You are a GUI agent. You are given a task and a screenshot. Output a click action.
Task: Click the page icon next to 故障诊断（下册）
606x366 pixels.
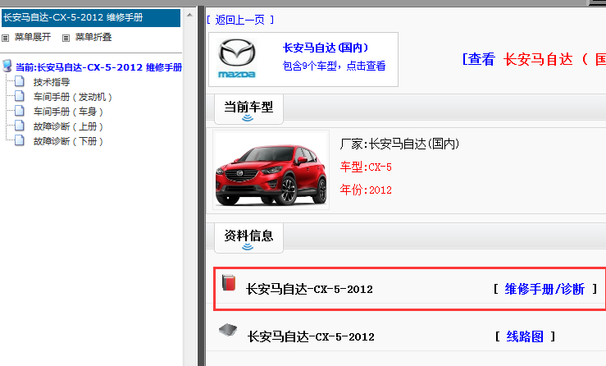point(20,140)
